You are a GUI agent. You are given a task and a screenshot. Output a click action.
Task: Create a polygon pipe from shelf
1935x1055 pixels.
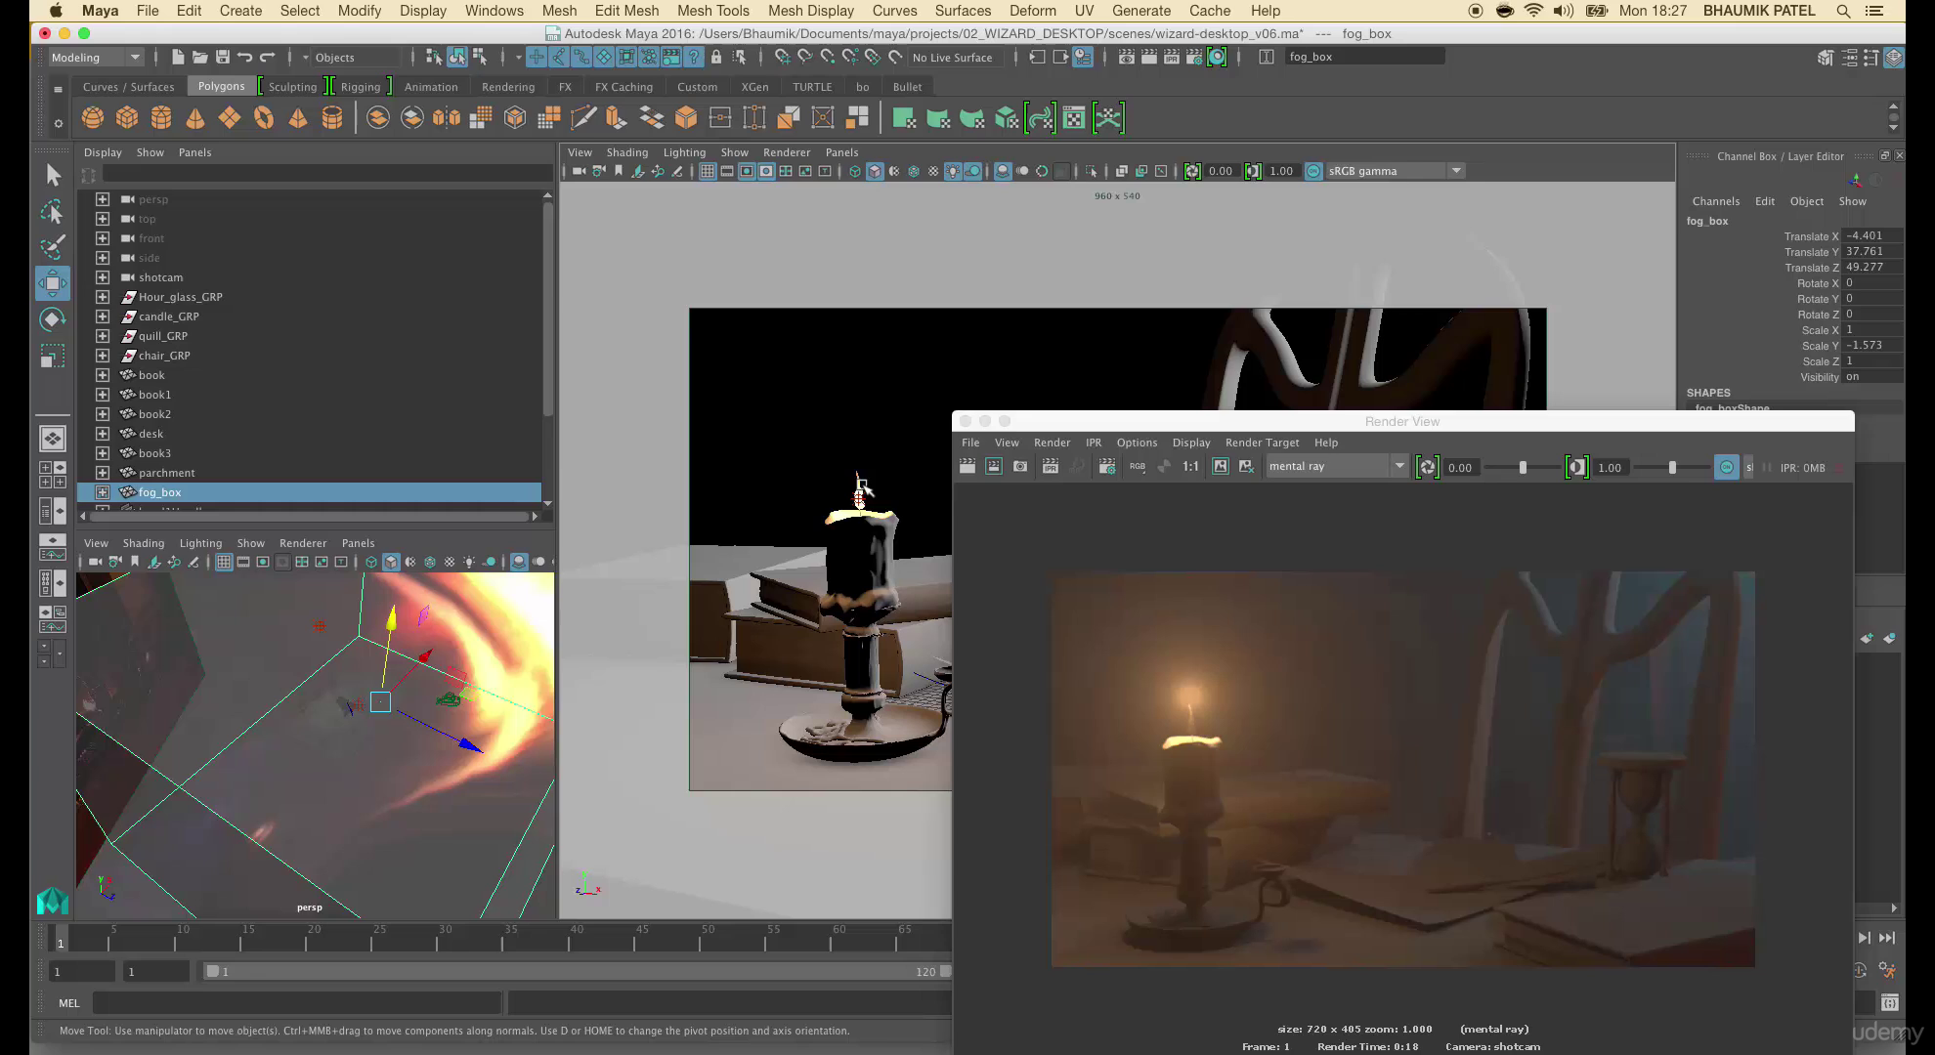pos(332,118)
